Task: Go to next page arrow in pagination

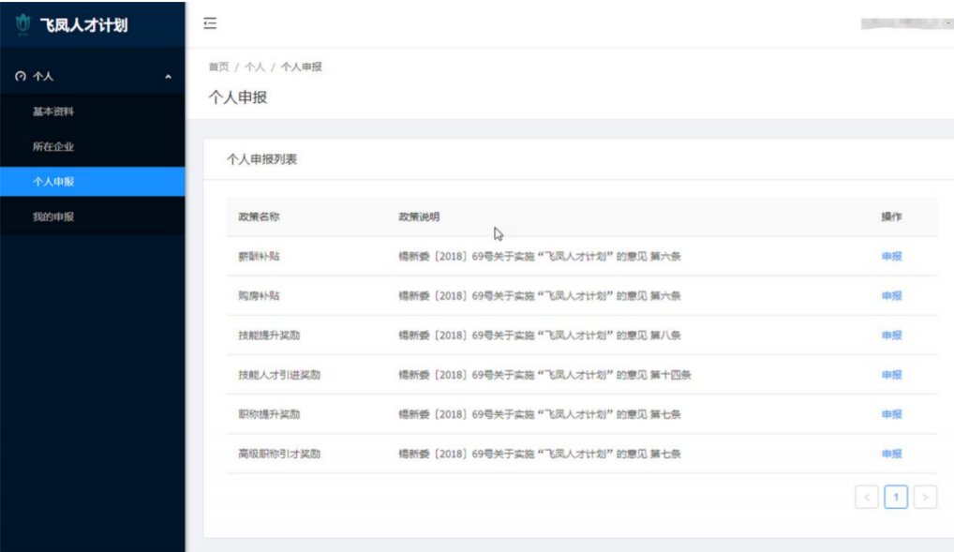Action: click(x=925, y=498)
